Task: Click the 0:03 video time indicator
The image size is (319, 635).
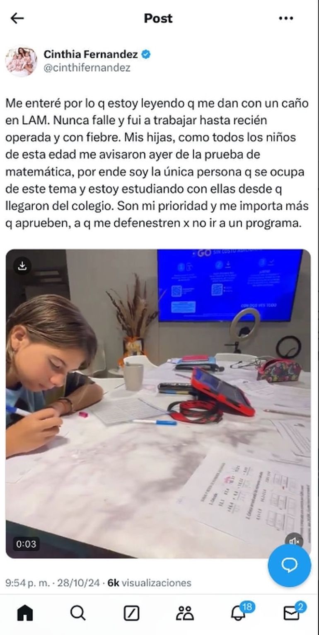Action: 26,544
